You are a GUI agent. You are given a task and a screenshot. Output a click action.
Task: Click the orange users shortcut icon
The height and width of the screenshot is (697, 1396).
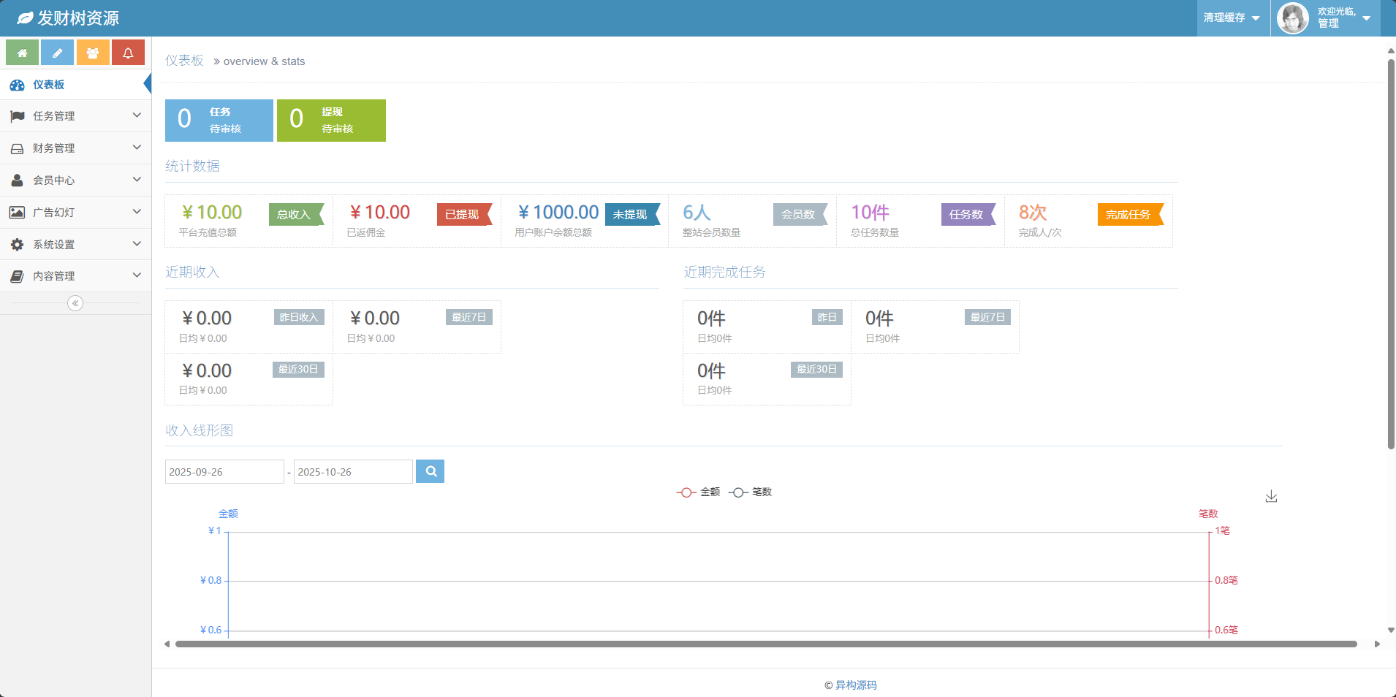click(93, 53)
